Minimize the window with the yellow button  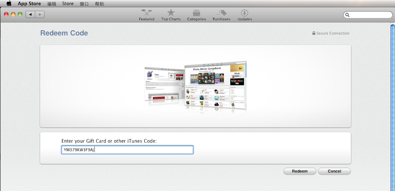[x=13, y=15]
